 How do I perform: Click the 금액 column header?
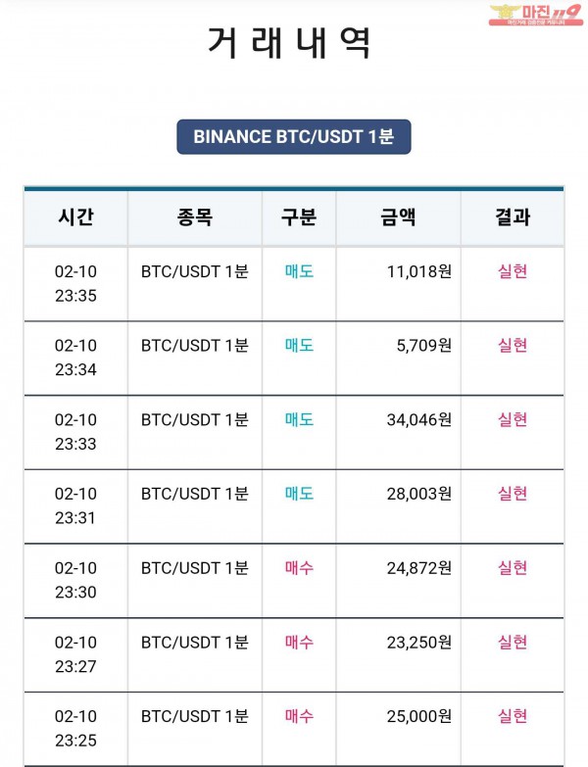tap(398, 217)
